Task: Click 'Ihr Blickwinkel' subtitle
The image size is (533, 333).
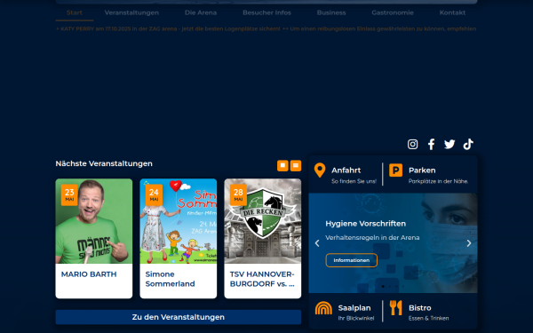Action: click(x=356, y=319)
